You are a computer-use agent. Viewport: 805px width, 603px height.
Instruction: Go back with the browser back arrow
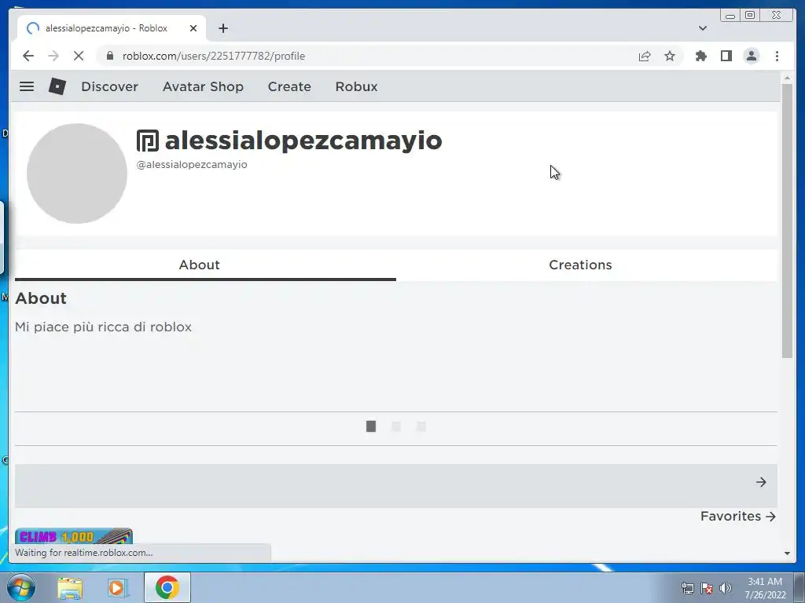pyautogui.click(x=28, y=56)
